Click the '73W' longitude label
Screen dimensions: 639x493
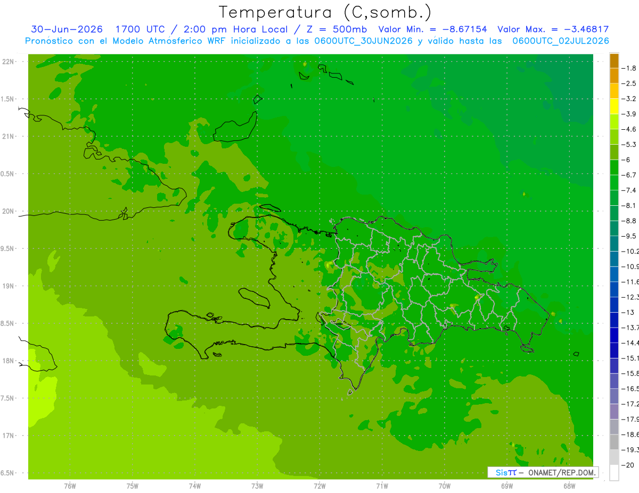pyautogui.click(x=257, y=486)
